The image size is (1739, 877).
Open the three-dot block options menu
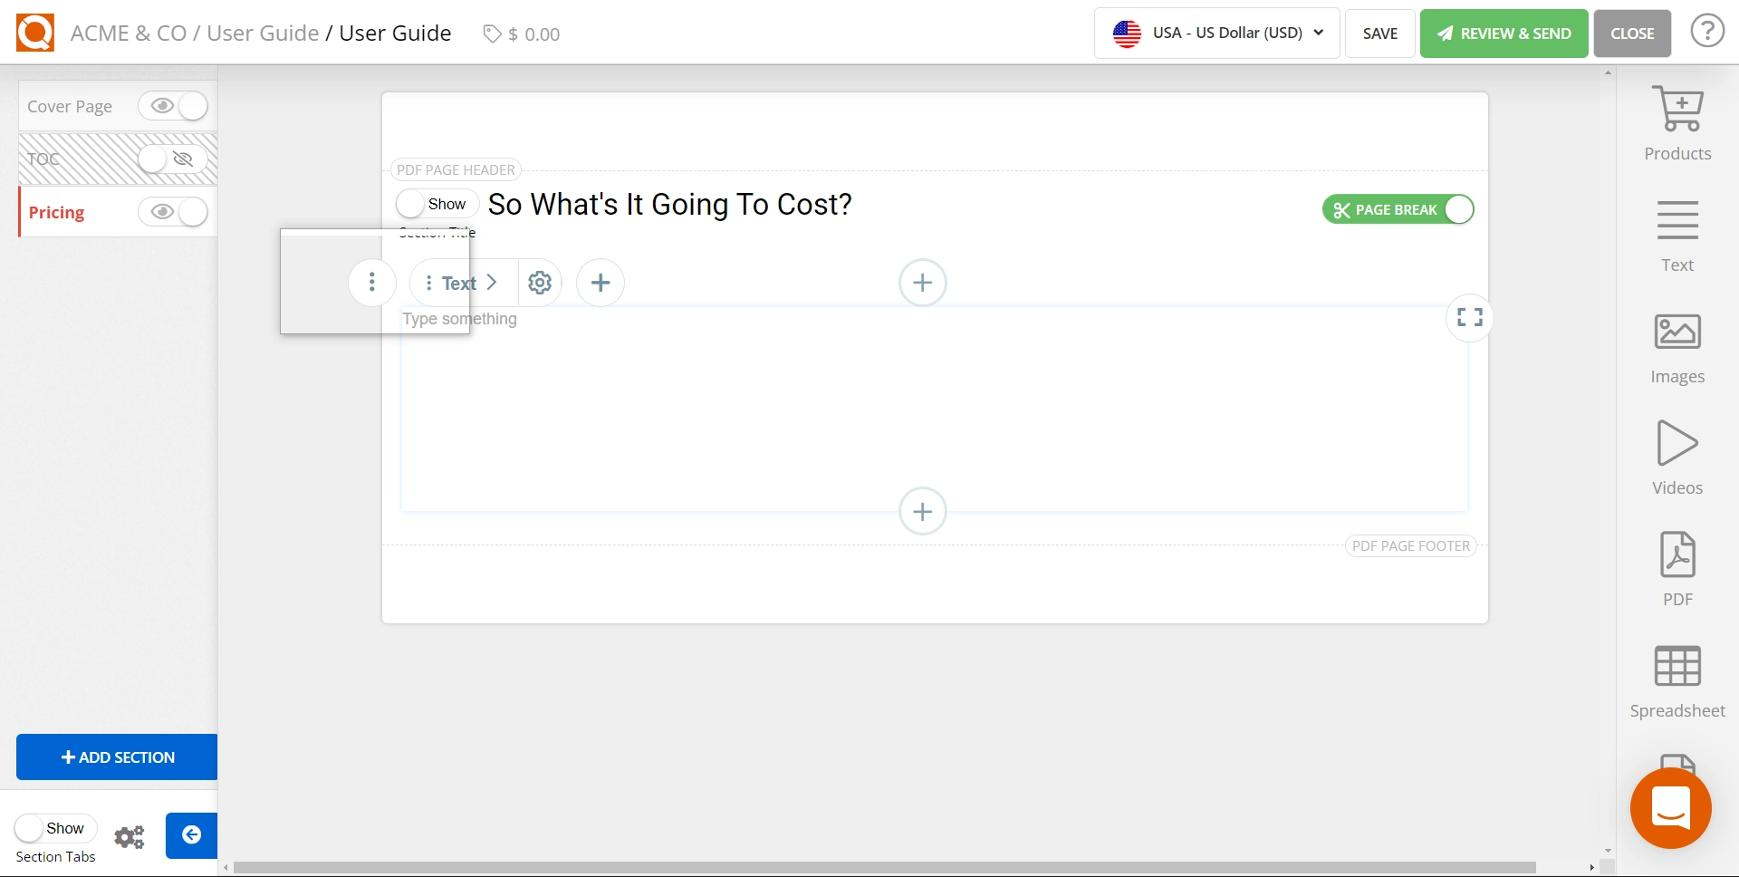tap(372, 283)
